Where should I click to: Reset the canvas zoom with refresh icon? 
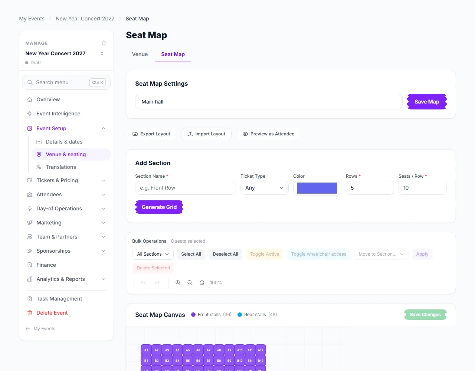click(202, 283)
